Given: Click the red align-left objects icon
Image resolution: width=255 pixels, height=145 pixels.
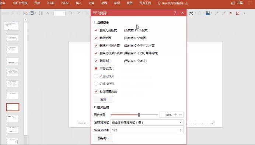Looking at the screenshot, I should [x=231, y=13].
